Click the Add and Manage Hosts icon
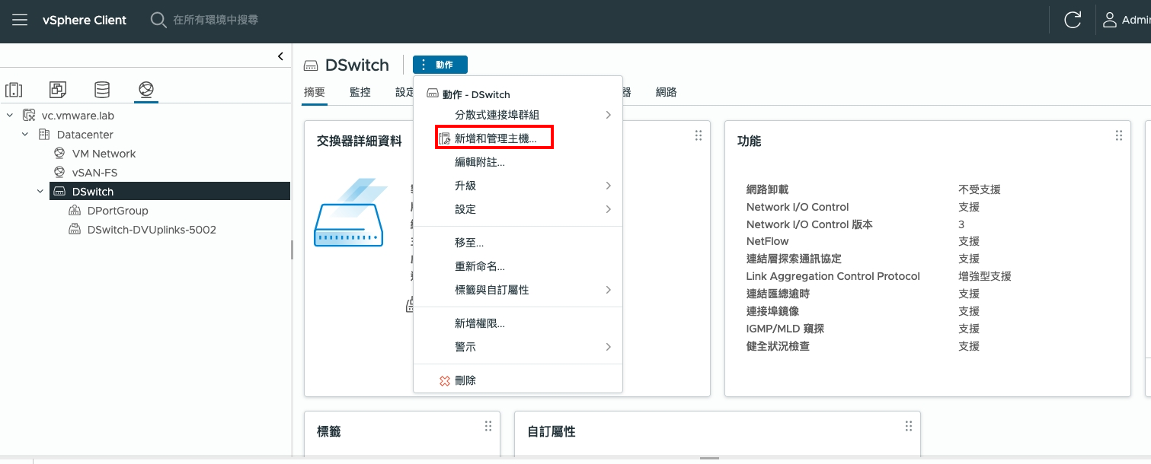This screenshot has width=1151, height=464. pos(445,139)
